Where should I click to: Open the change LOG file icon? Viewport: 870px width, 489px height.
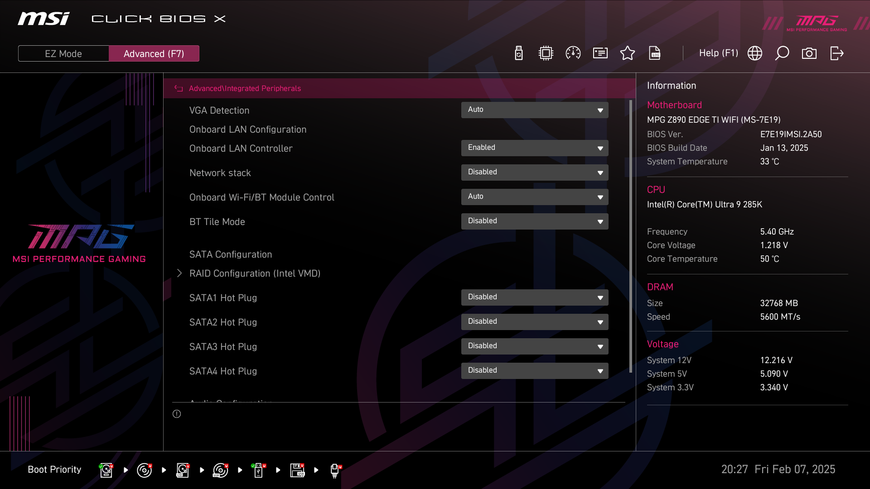point(655,53)
